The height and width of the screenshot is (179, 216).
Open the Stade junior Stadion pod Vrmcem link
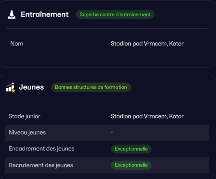coord(147,116)
